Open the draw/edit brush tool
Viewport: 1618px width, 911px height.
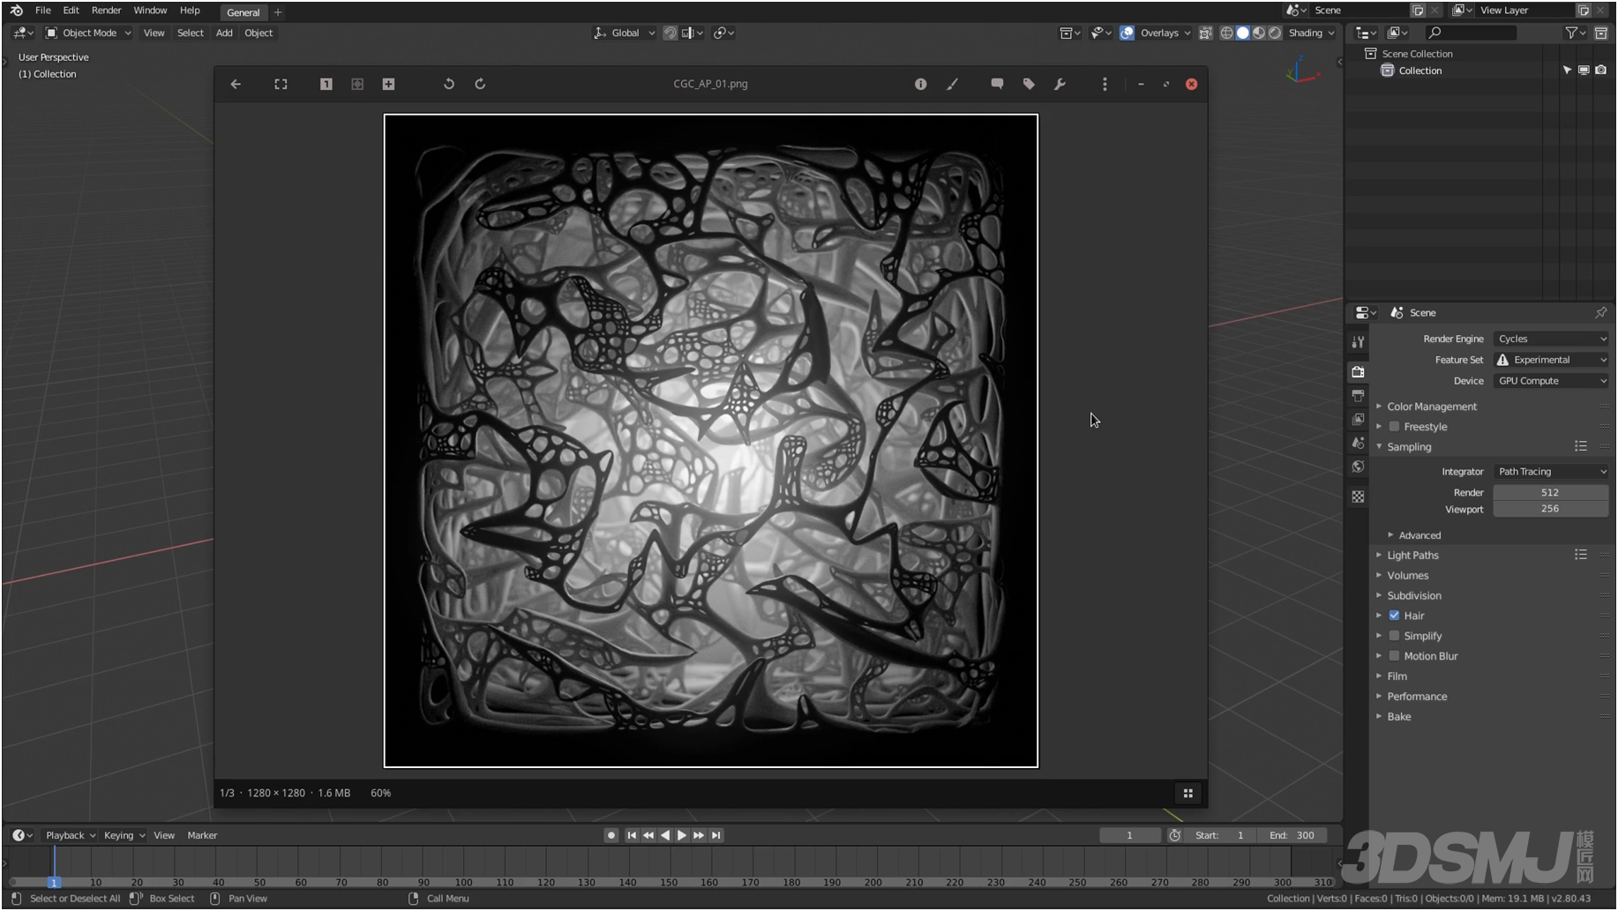pos(952,85)
